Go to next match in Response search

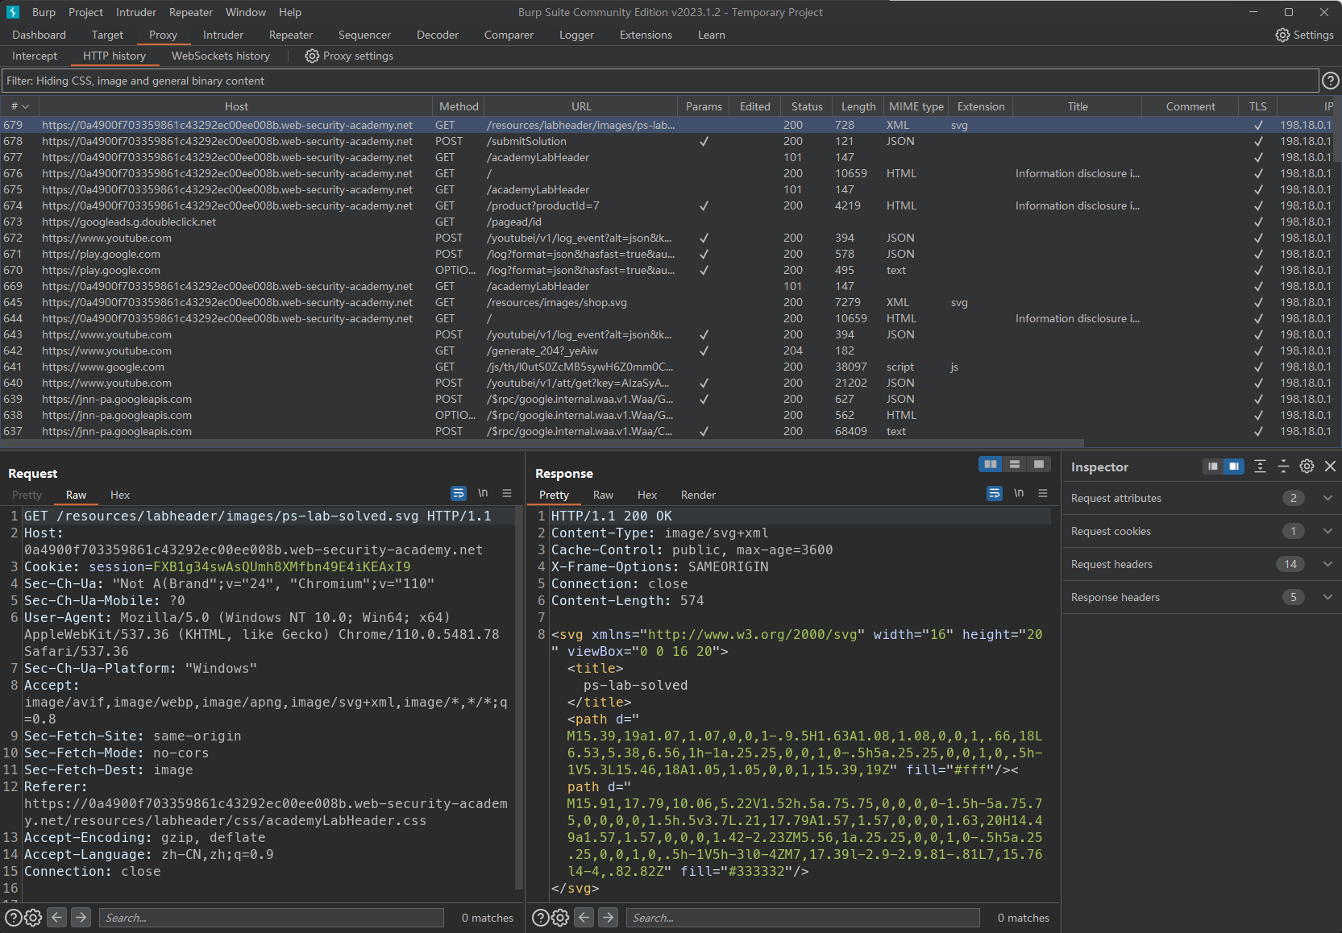609,917
